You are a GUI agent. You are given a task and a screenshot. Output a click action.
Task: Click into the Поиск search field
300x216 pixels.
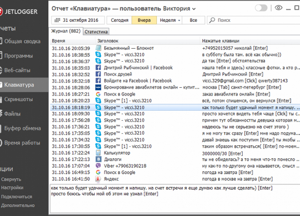pyautogui.click(x=254, y=20)
